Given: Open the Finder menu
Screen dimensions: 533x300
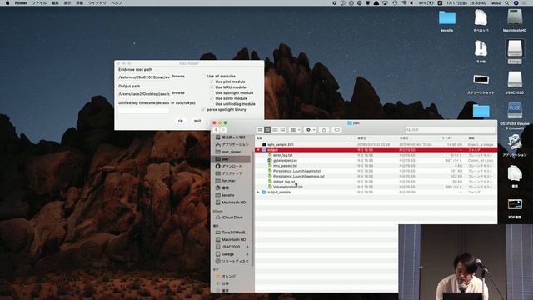Looking at the screenshot, I should coord(21,3).
